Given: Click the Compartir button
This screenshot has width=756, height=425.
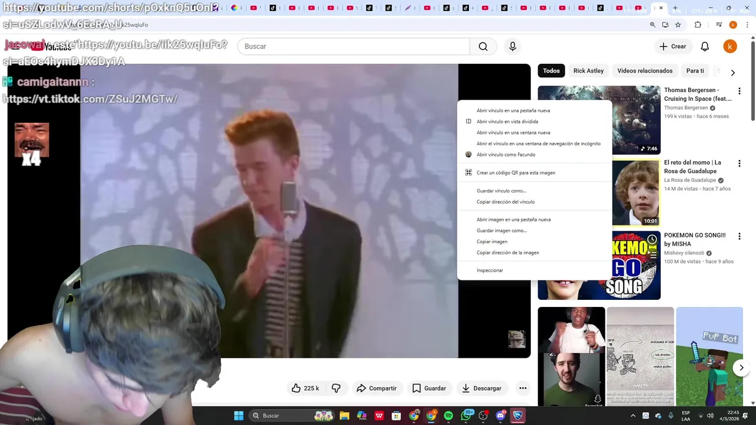Looking at the screenshot, I should 376,388.
